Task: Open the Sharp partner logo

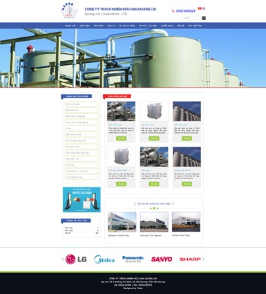Action: pos(190,259)
